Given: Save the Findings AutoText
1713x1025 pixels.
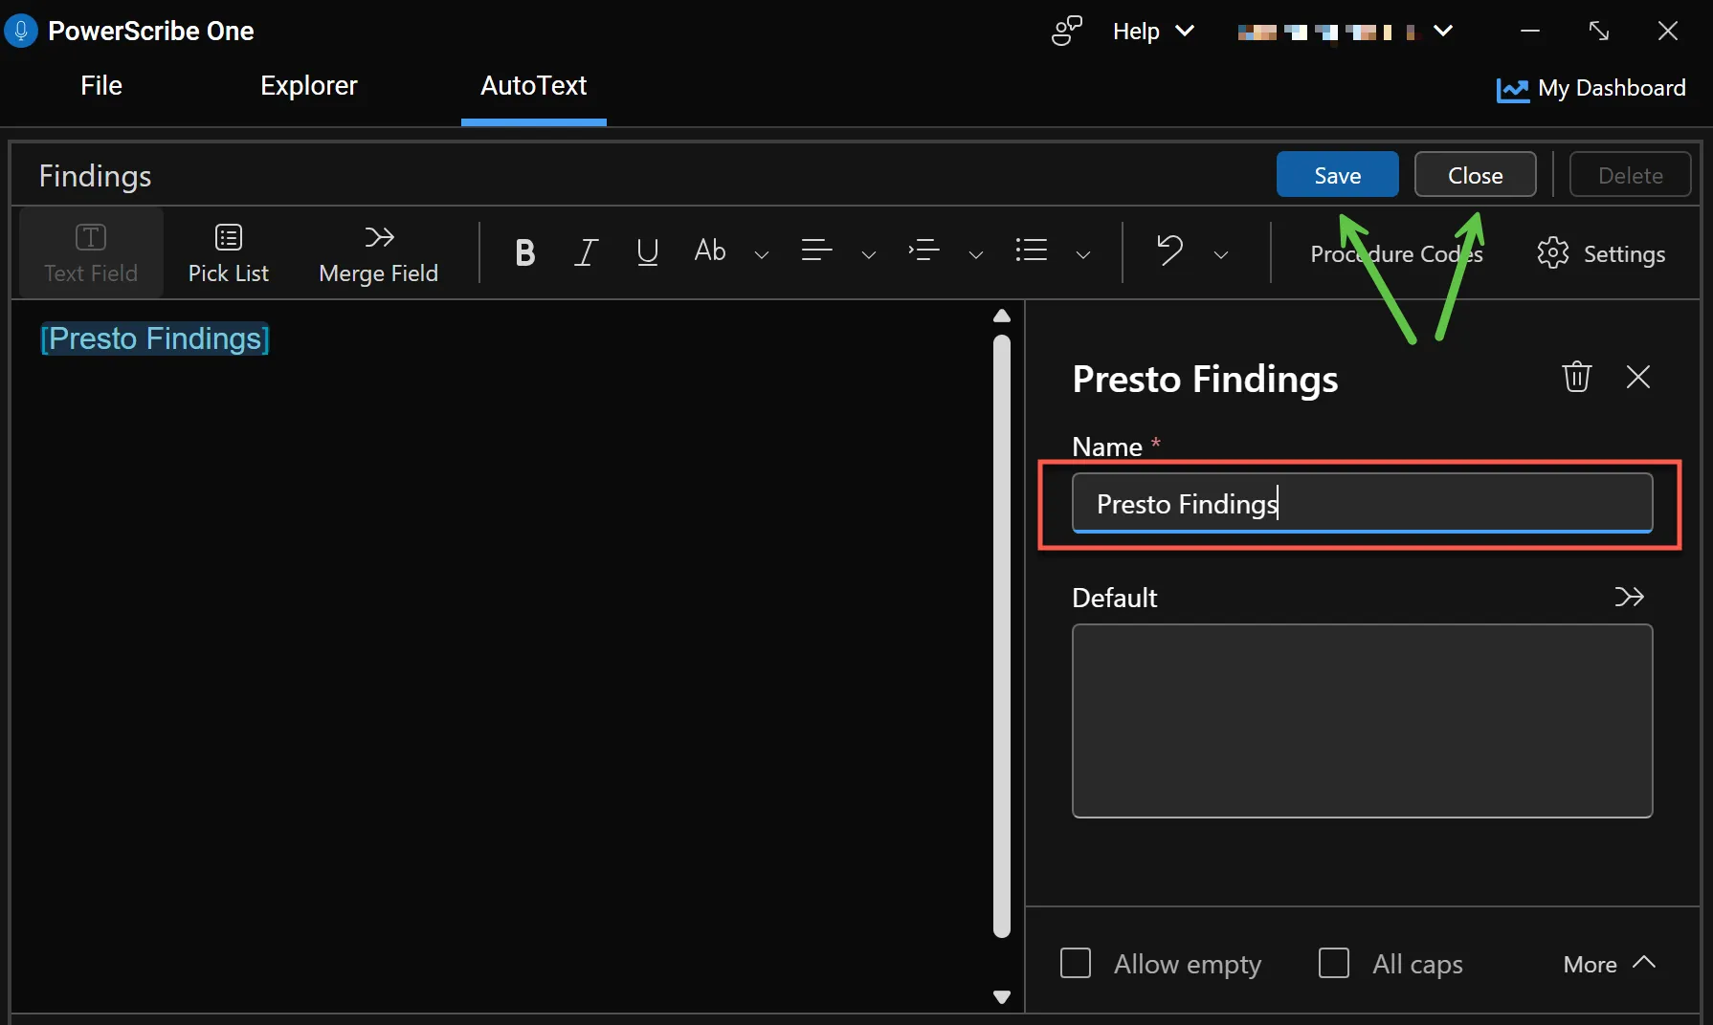Looking at the screenshot, I should [x=1338, y=174].
